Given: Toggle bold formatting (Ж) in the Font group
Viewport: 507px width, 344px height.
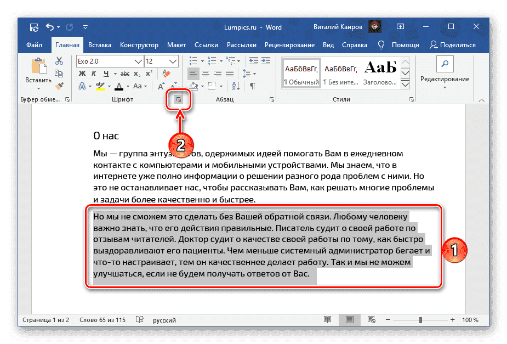Looking at the screenshot, I should coord(82,73).
